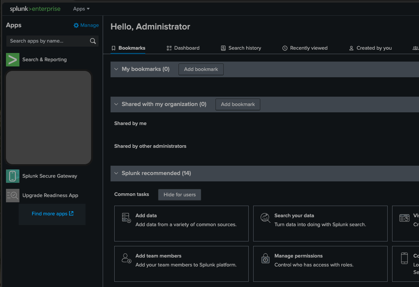419x287 pixels.
Task: Select the Splunk Secure Gateway label
Action: tap(50, 176)
